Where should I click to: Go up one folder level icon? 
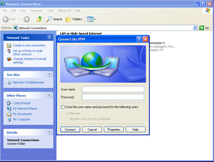[x=39, y=19]
